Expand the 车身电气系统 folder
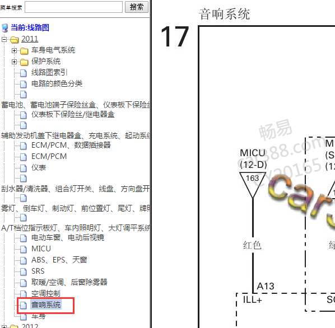Screen dimensions: 335x328 15,50
